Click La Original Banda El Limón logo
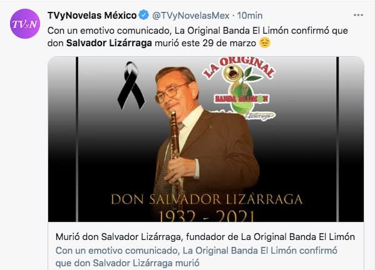 [239, 88]
